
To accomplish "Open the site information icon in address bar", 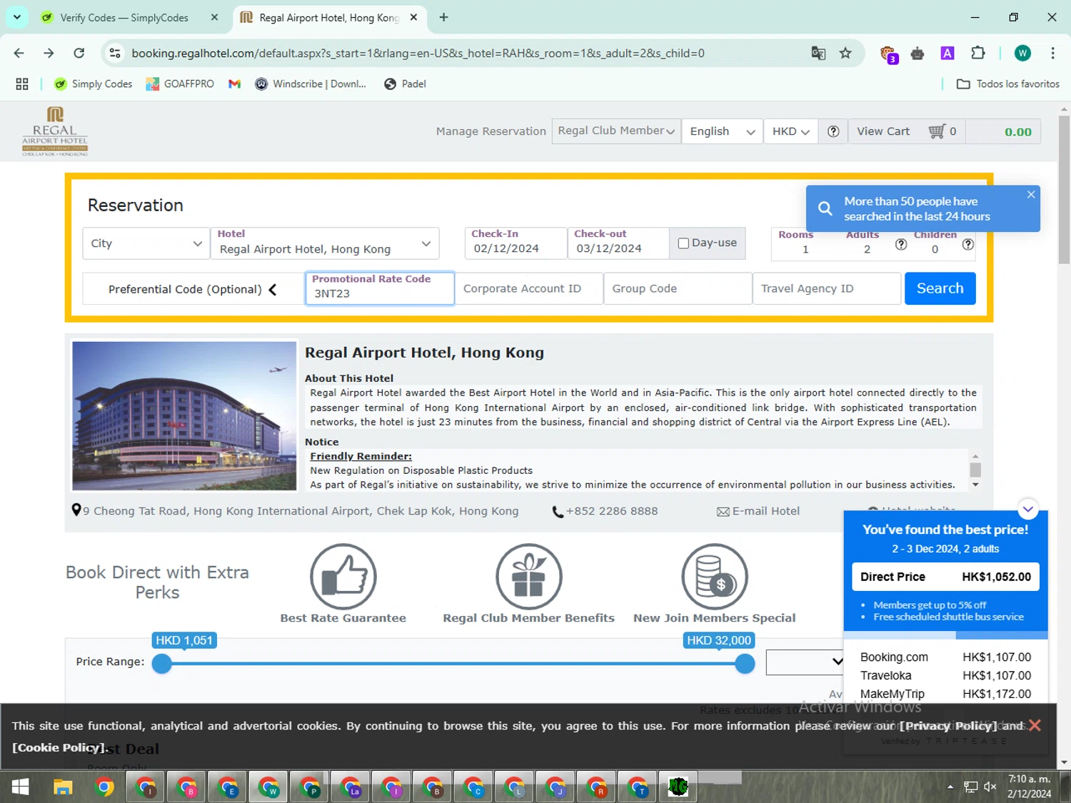I will (x=115, y=53).
